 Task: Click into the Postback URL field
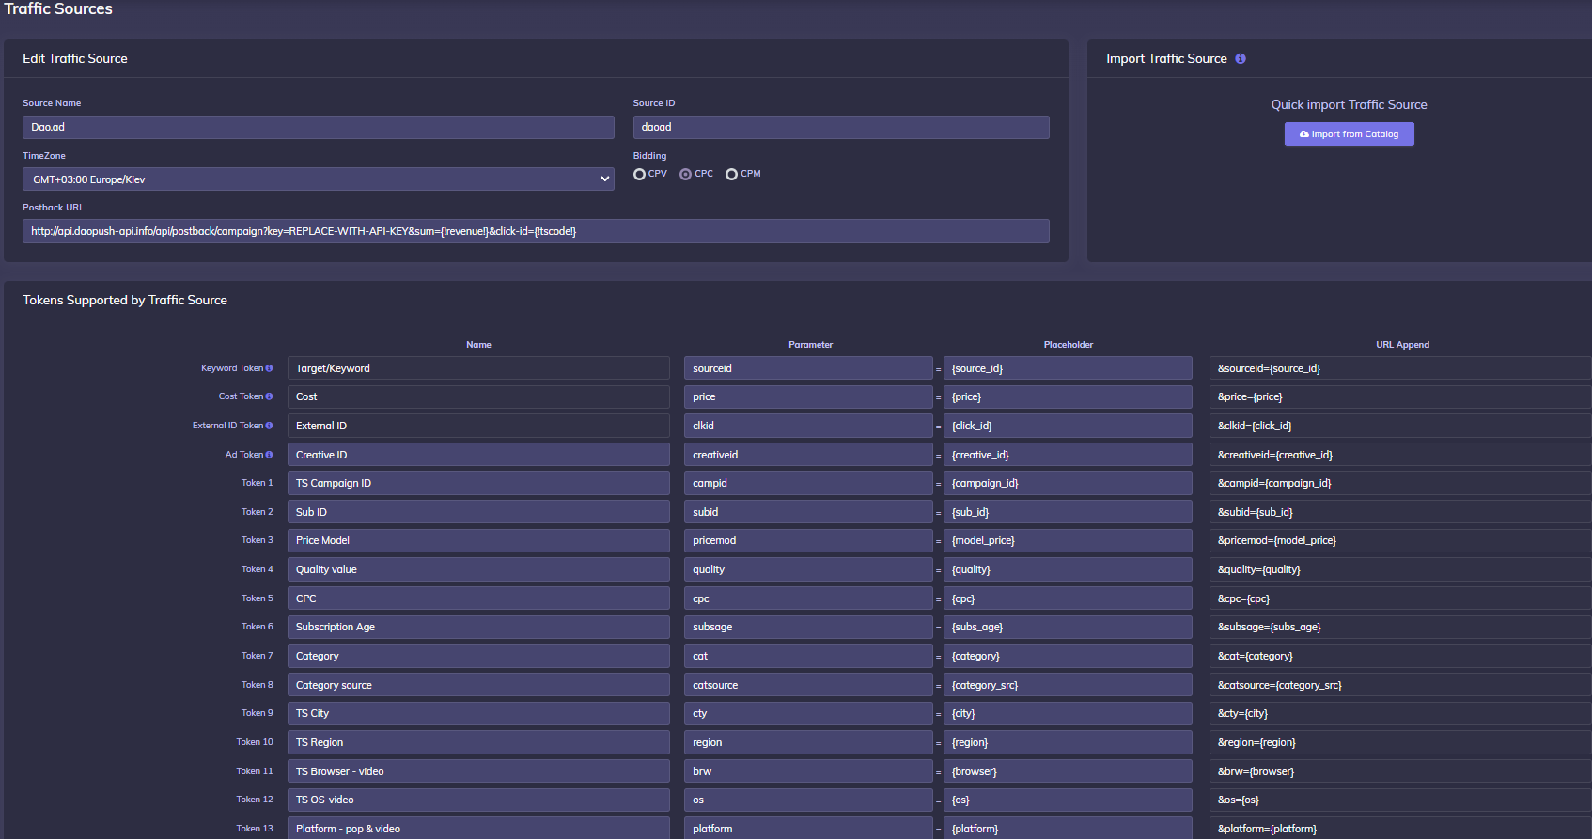coord(536,231)
